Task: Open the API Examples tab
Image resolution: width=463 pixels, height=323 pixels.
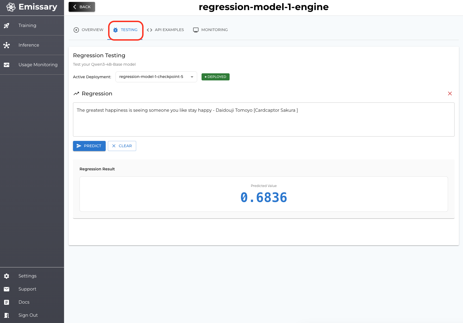Action: [165, 30]
